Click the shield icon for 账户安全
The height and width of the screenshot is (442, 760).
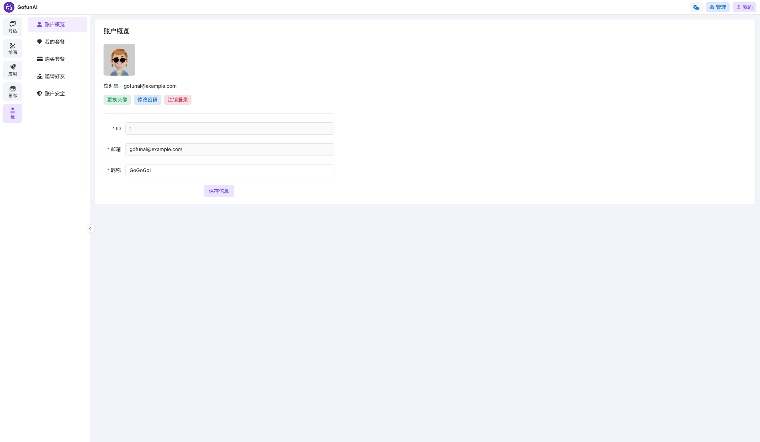click(x=40, y=94)
